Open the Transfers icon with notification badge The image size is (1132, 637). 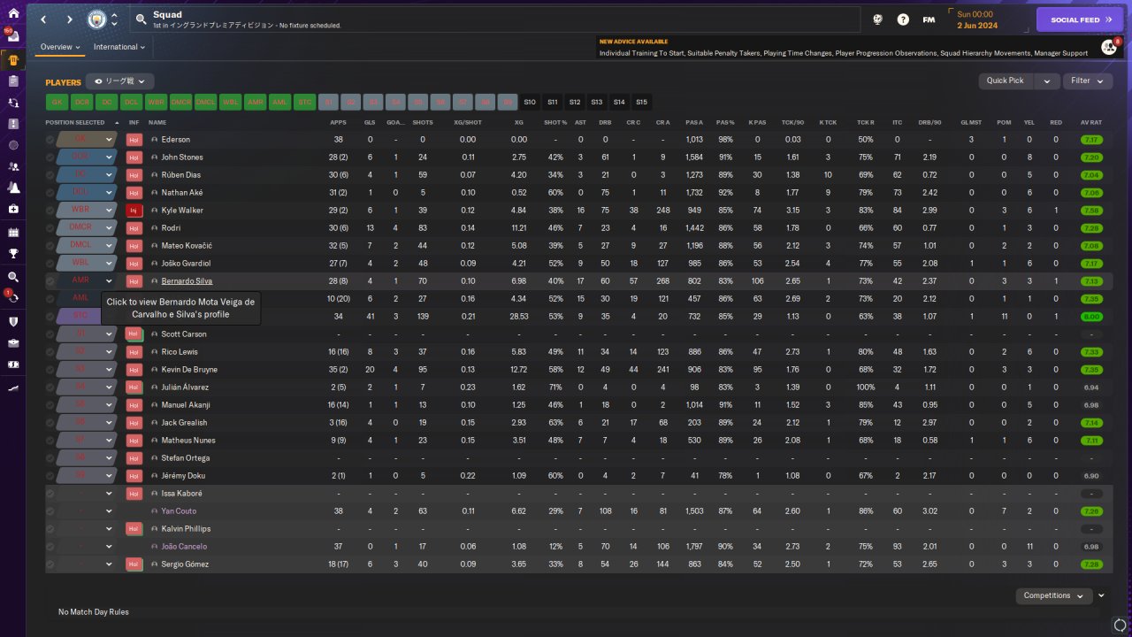pos(12,297)
